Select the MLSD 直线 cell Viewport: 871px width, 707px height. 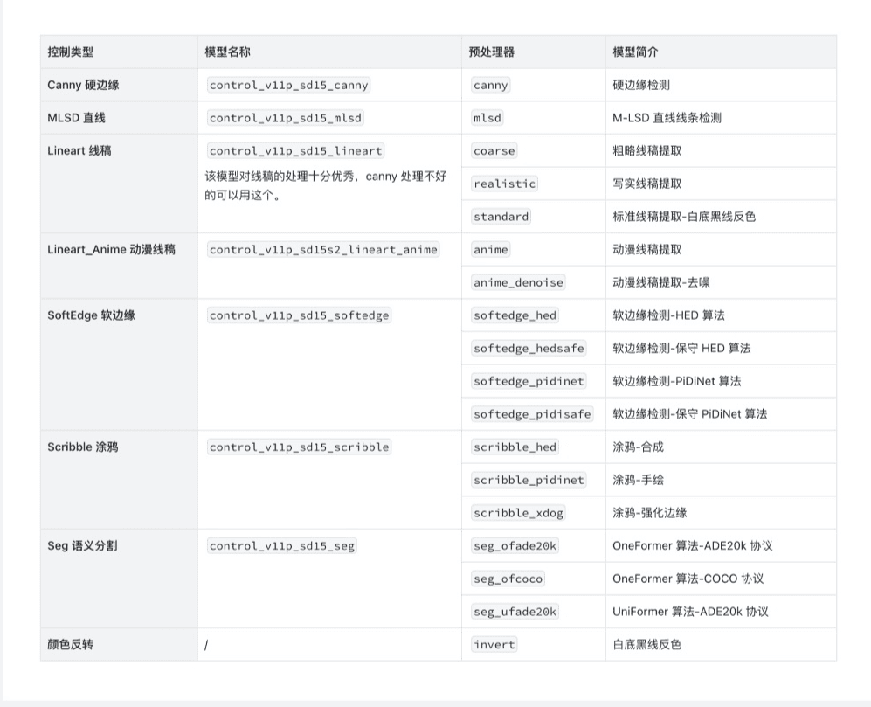coord(119,118)
